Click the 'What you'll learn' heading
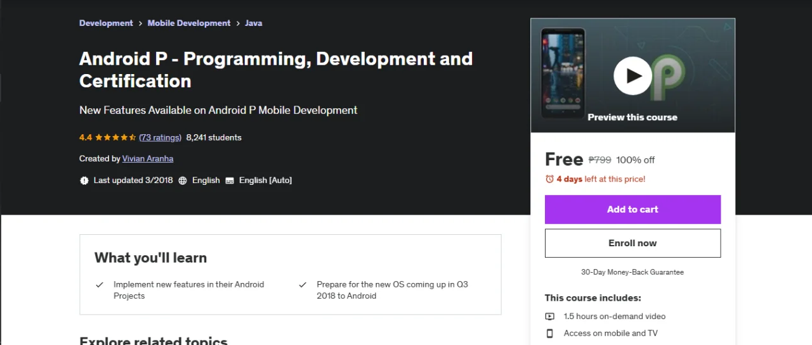 [150, 258]
